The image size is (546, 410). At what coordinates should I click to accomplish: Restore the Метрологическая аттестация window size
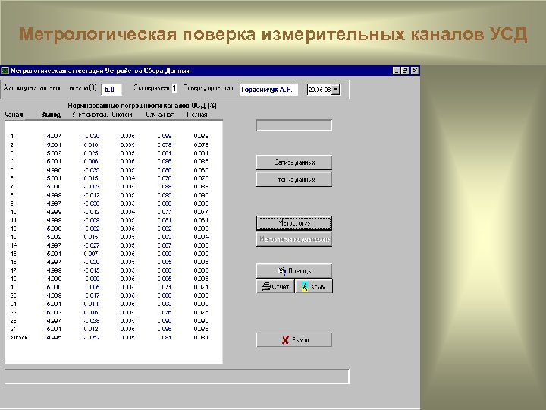(405, 71)
